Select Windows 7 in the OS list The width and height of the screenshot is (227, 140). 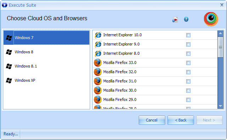click(x=46, y=38)
